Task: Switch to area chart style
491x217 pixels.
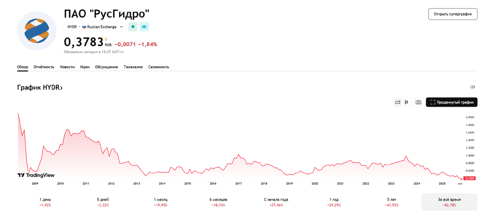Action: click(397, 102)
